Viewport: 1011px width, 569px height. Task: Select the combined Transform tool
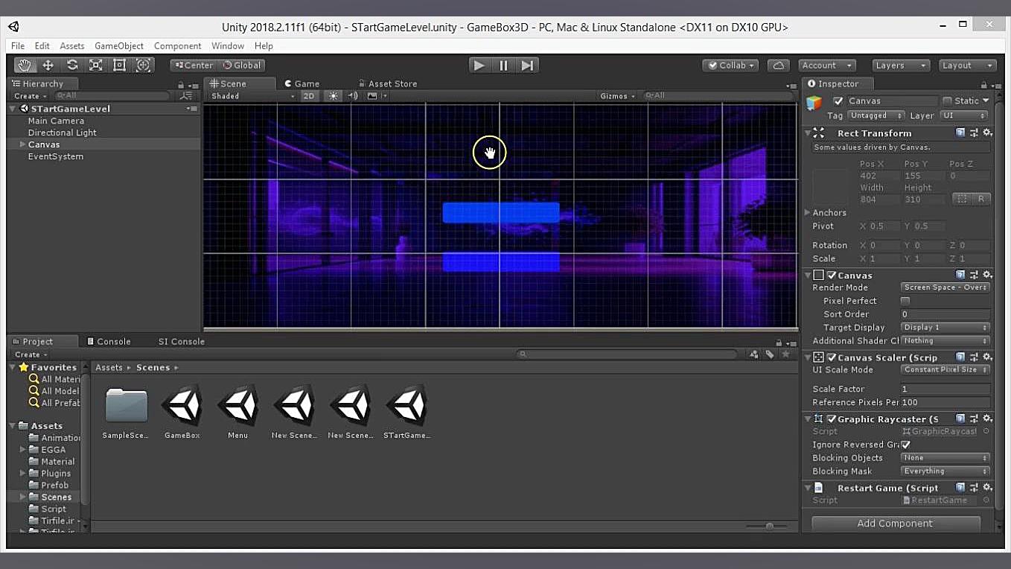tap(143, 66)
